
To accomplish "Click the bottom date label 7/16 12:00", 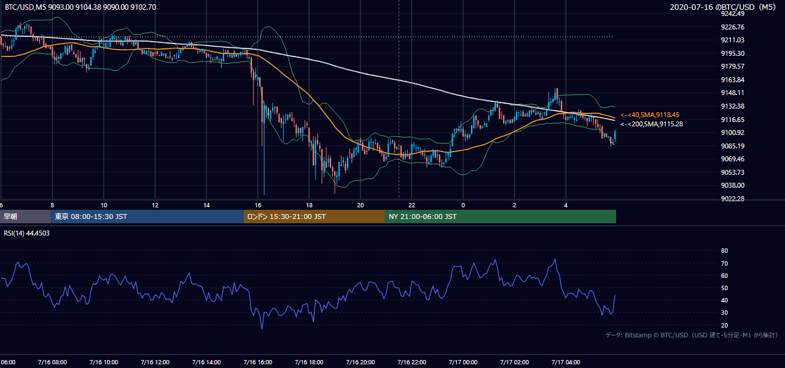I will point(155,362).
